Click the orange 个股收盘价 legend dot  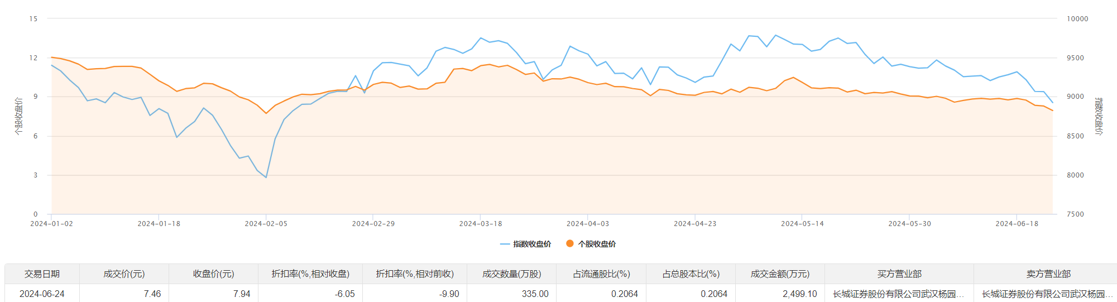[x=569, y=243]
